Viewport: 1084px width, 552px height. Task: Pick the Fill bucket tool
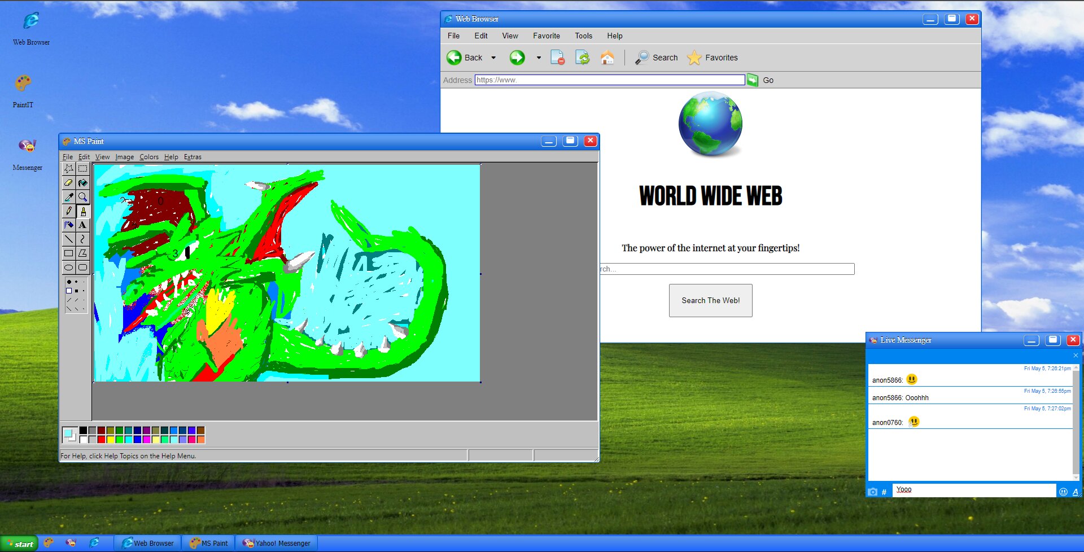pyautogui.click(x=83, y=183)
